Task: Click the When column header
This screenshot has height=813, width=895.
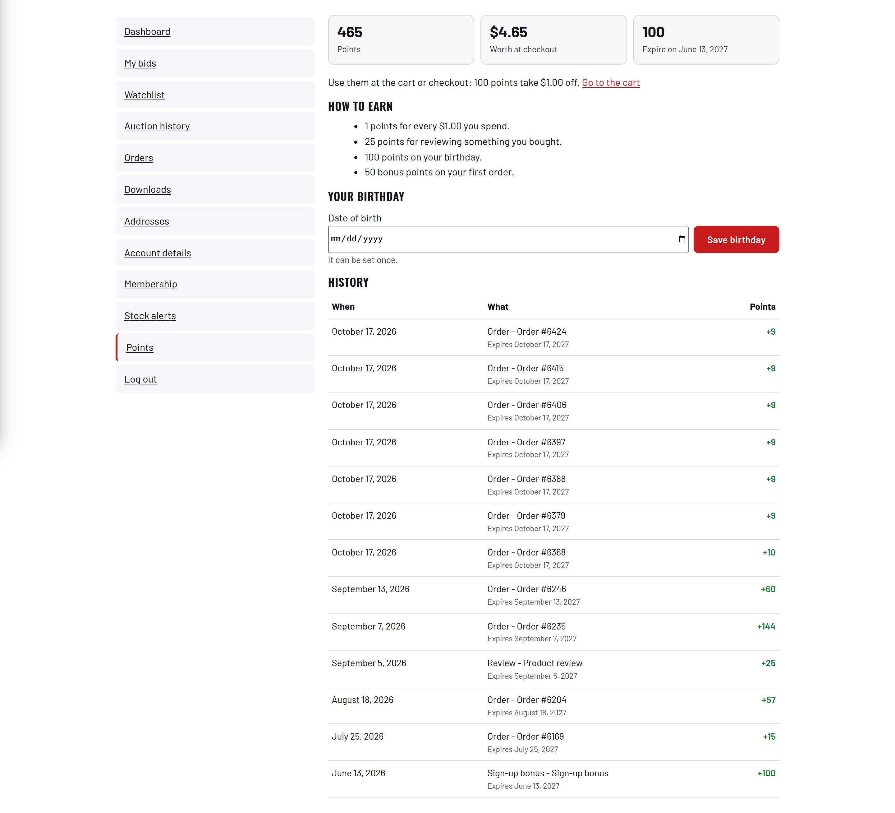Action: [x=343, y=307]
